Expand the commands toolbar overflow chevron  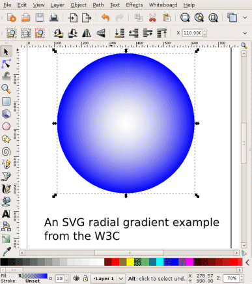pyautogui.click(x=245, y=18)
